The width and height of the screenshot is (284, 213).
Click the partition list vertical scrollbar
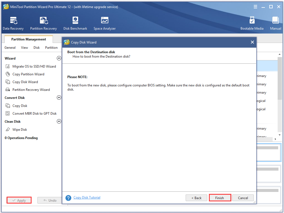280,78
